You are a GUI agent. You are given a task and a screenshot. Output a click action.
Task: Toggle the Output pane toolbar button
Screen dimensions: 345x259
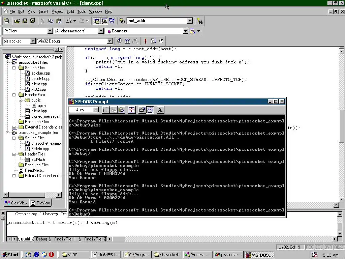(104, 21)
